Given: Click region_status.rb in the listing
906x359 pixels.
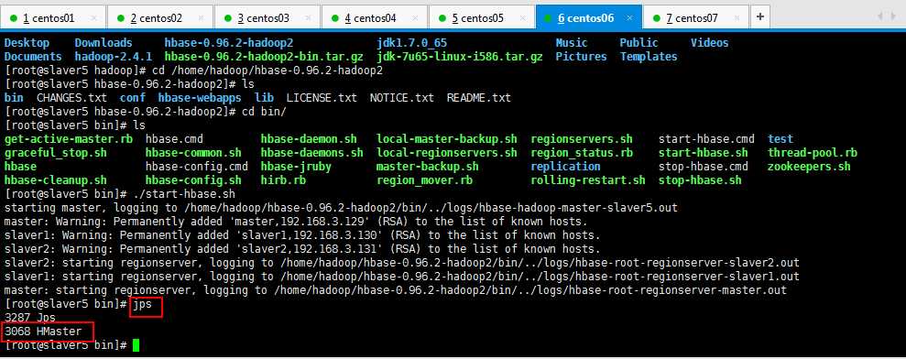Looking at the screenshot, I should coord(582,153).
